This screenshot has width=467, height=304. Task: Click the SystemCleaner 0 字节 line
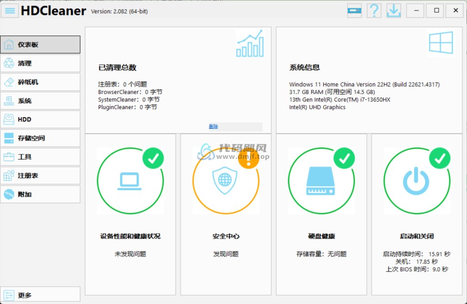pos(129,100)
